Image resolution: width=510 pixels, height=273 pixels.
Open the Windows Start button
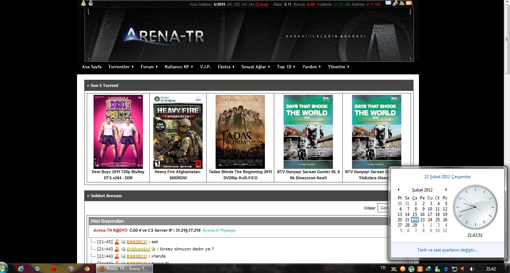(3, 268)
